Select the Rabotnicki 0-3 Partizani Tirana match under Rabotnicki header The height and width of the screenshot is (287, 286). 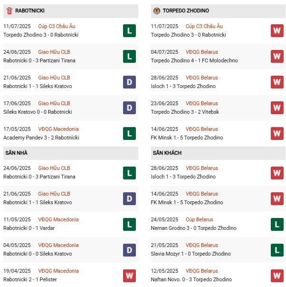coord(39,60)
